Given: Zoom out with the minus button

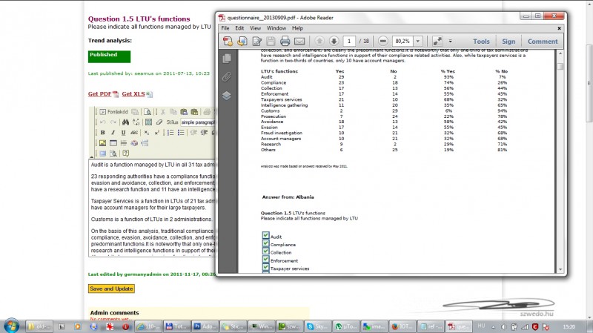Looking at the screenshot, I should [383, 41].
